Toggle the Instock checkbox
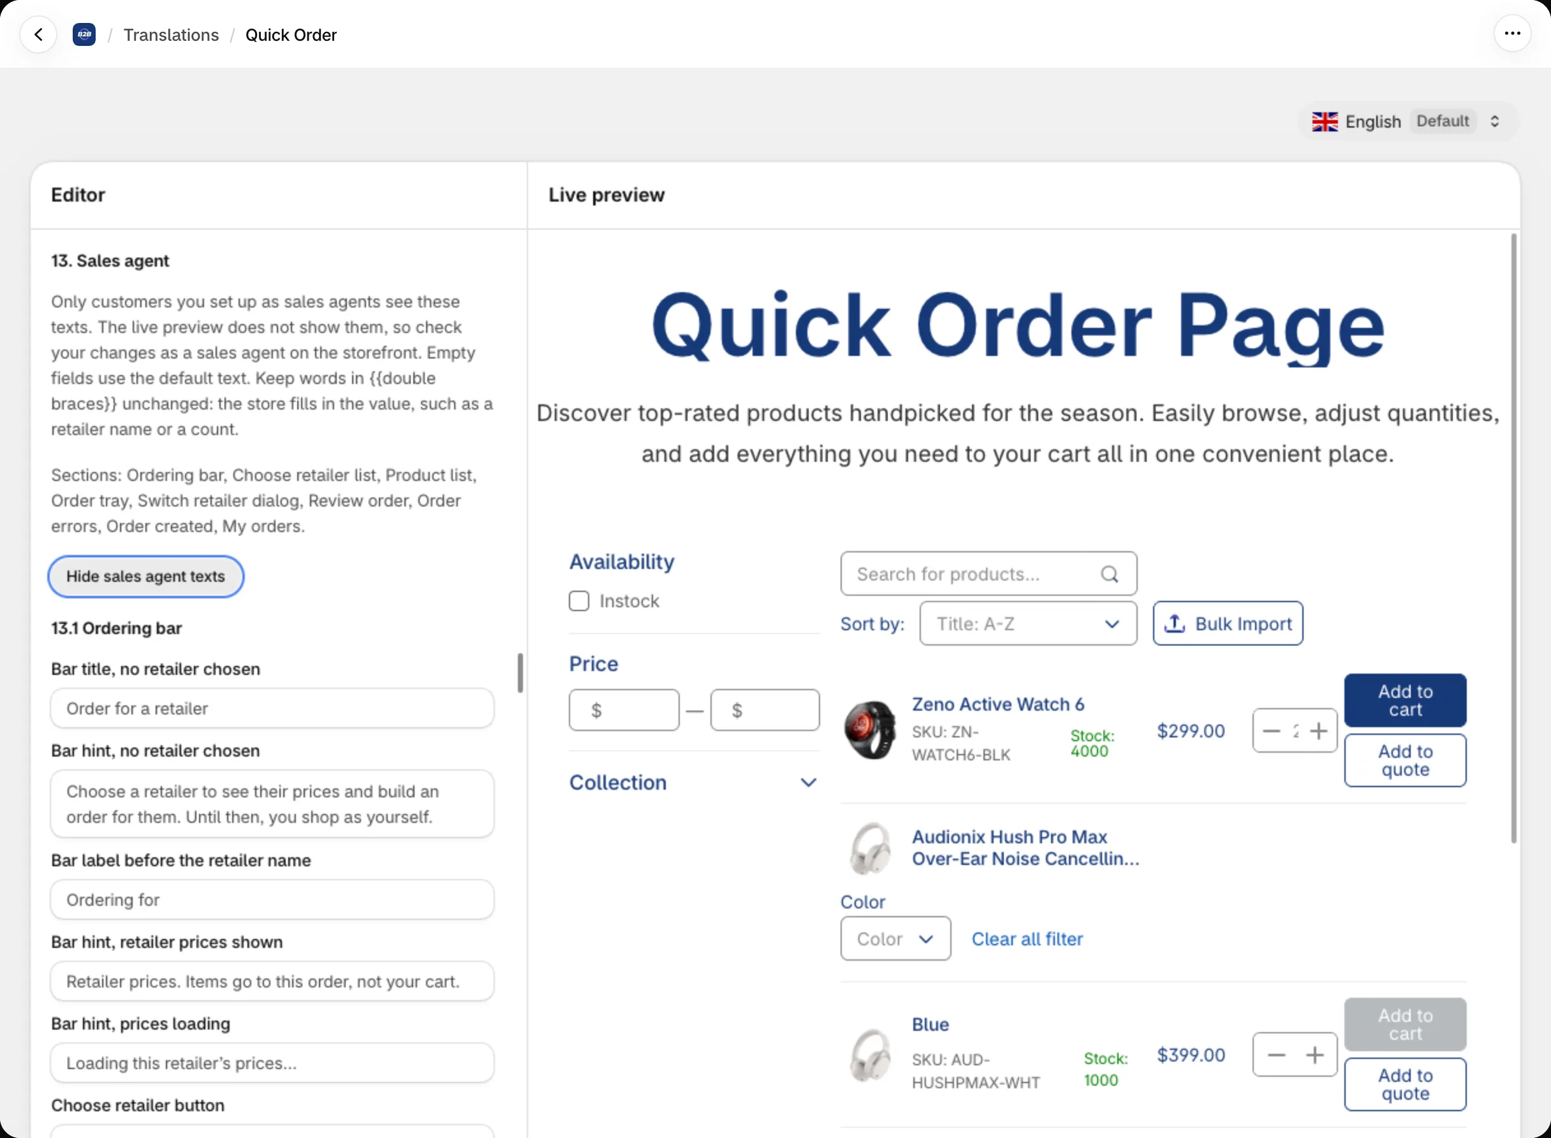This screenshot has height=1138, width=1551. [x=579, y=601]
